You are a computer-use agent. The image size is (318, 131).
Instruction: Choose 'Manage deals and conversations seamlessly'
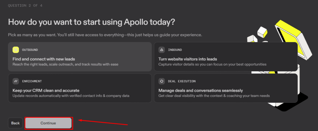(x=201, y=90)
